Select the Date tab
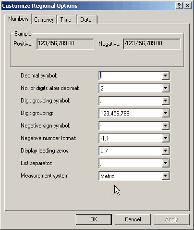The height and width of the screenshot is (230, 194). [86, 20]
